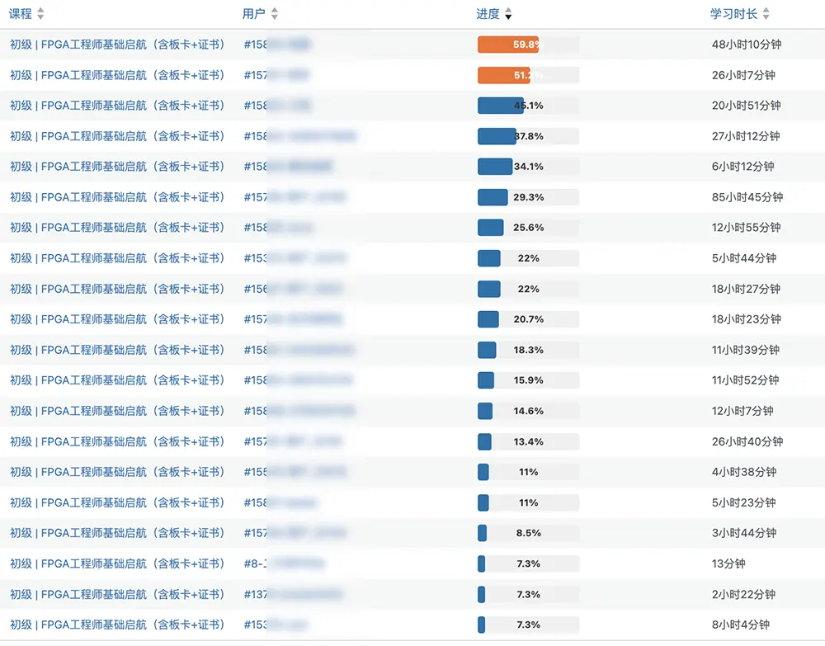Open course link in the 13分钟 duration row
Viewport: 825px width, 646px height.
117,563
